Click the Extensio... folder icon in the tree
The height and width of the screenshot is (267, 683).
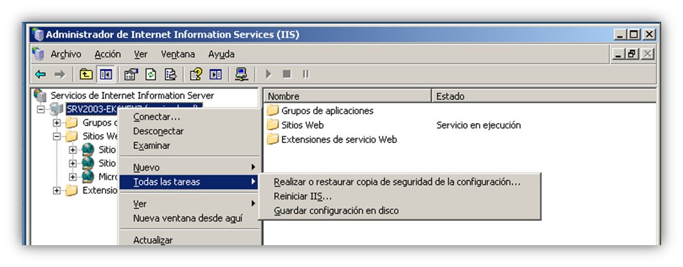tap(71, 191)
